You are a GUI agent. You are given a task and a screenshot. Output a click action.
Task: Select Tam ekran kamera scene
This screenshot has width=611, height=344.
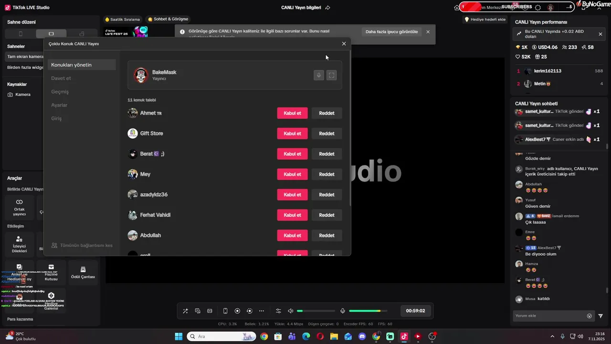pyautogui.click(x=25, y=56)
